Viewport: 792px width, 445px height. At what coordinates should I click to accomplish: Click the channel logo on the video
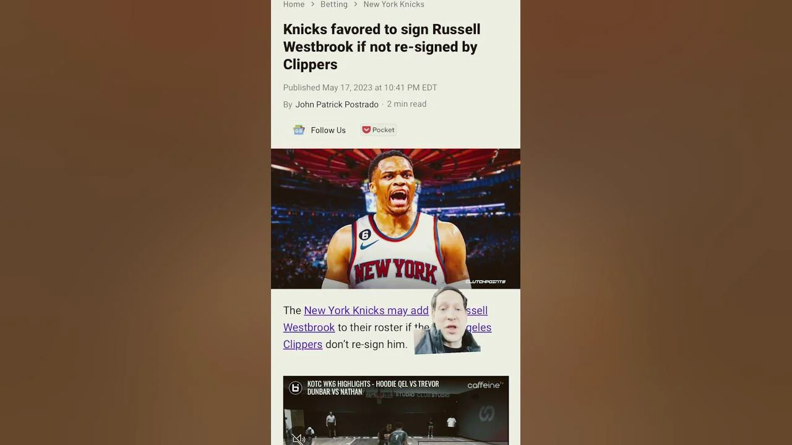(296, 388)
